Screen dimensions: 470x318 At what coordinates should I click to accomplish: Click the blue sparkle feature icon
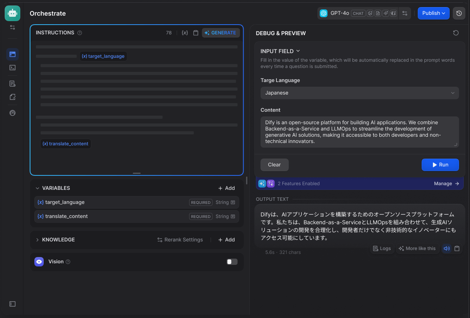[x=262, y=184]
